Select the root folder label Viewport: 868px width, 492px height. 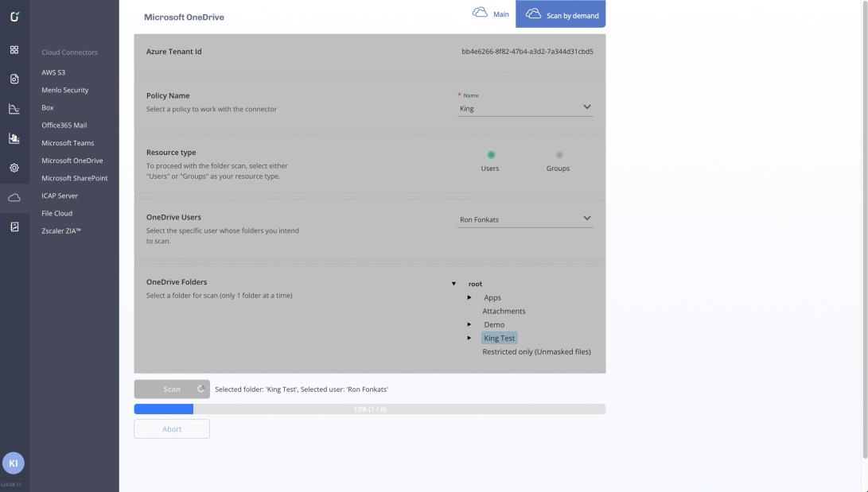pyautogui.click(x=475, y=284)
